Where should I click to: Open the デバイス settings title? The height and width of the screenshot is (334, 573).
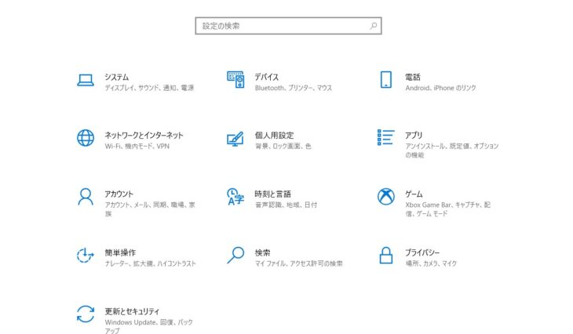click(267, 77)
